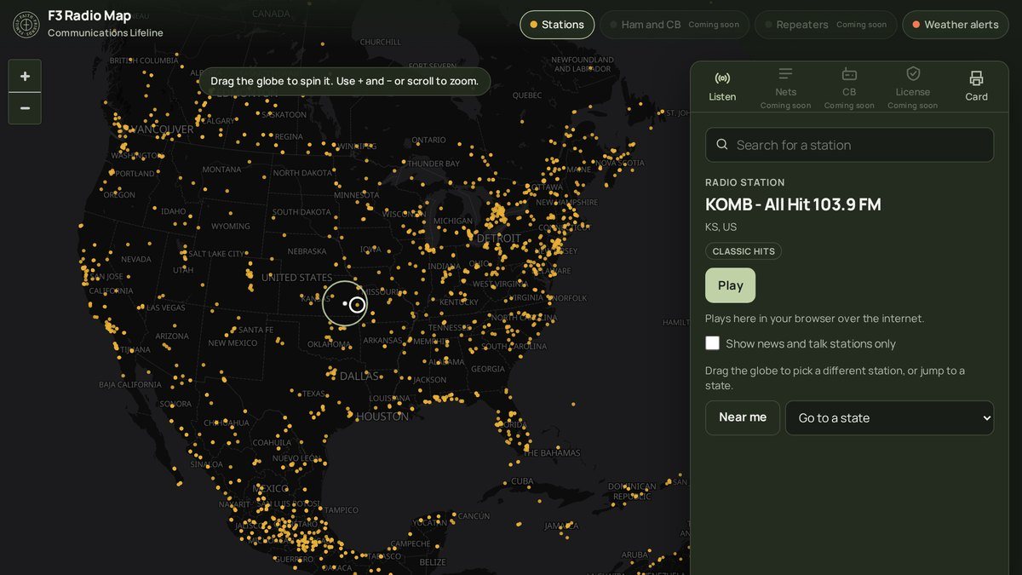The width and height of the screenshot is (1022, 575).
Task: Select the Nets tab
Action: [x=786, y=87]
